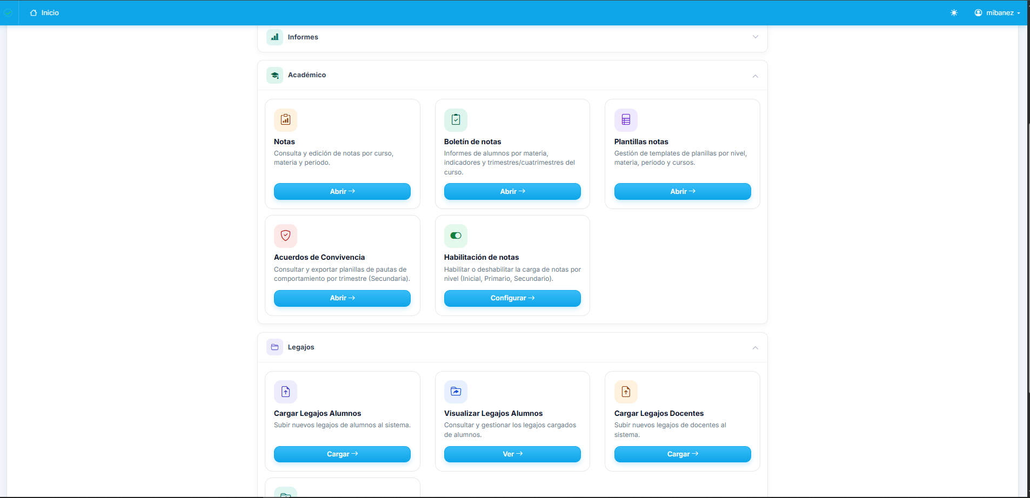Go to Inicio in the top bar

coord(45,13)
